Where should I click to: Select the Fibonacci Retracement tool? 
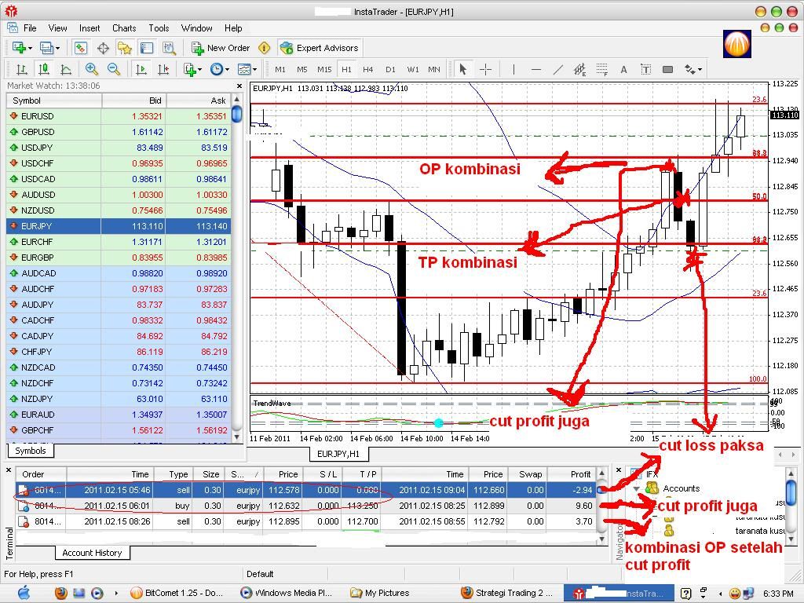[602, 69]
